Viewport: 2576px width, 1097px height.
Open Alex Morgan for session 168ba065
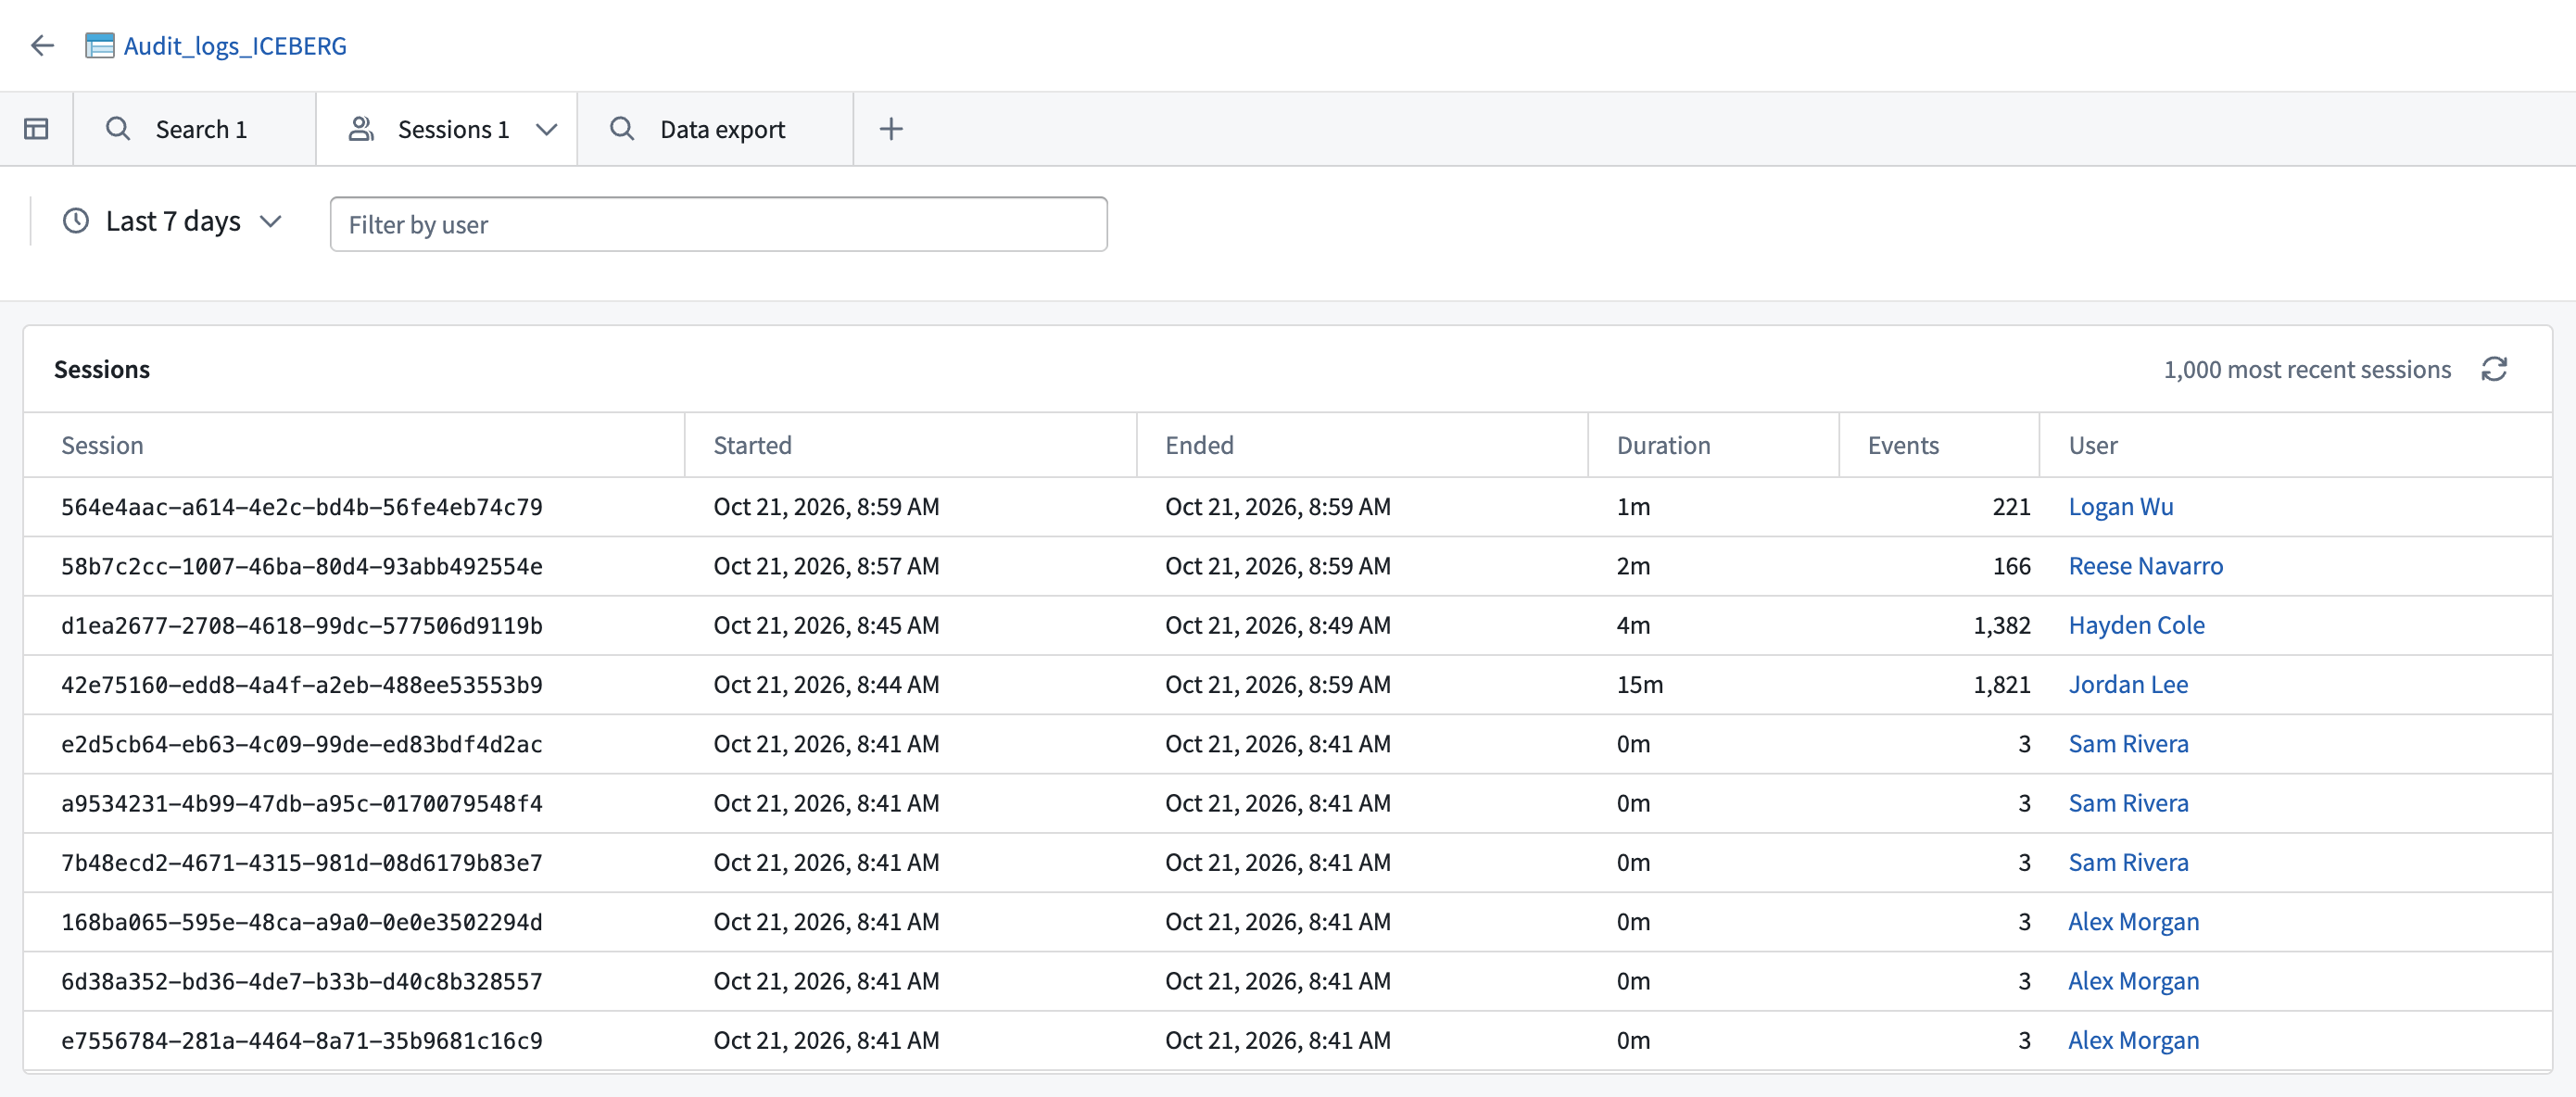pyautogui.click(x=2133, y=922)
